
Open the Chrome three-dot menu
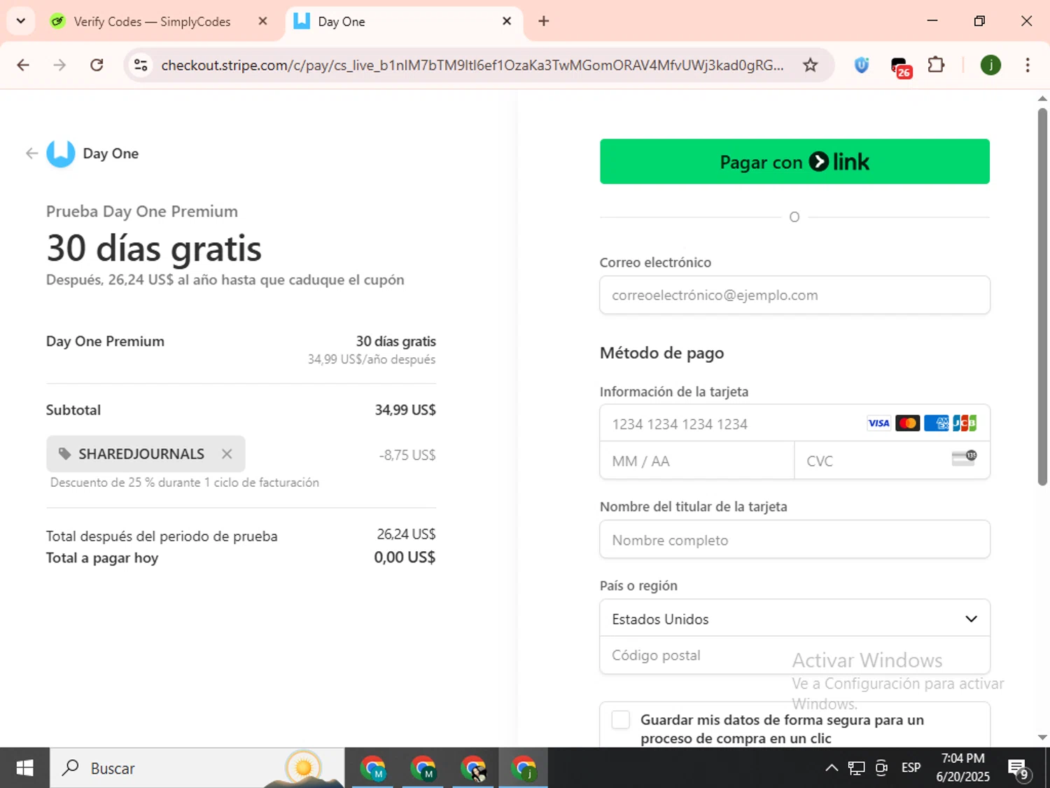click(x=1028, y=65)
